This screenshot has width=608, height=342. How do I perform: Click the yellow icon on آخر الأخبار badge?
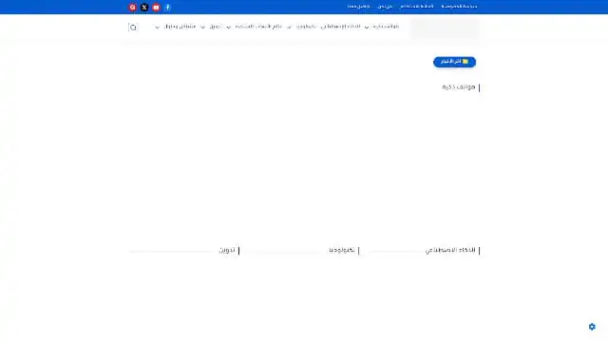[465, 61]
